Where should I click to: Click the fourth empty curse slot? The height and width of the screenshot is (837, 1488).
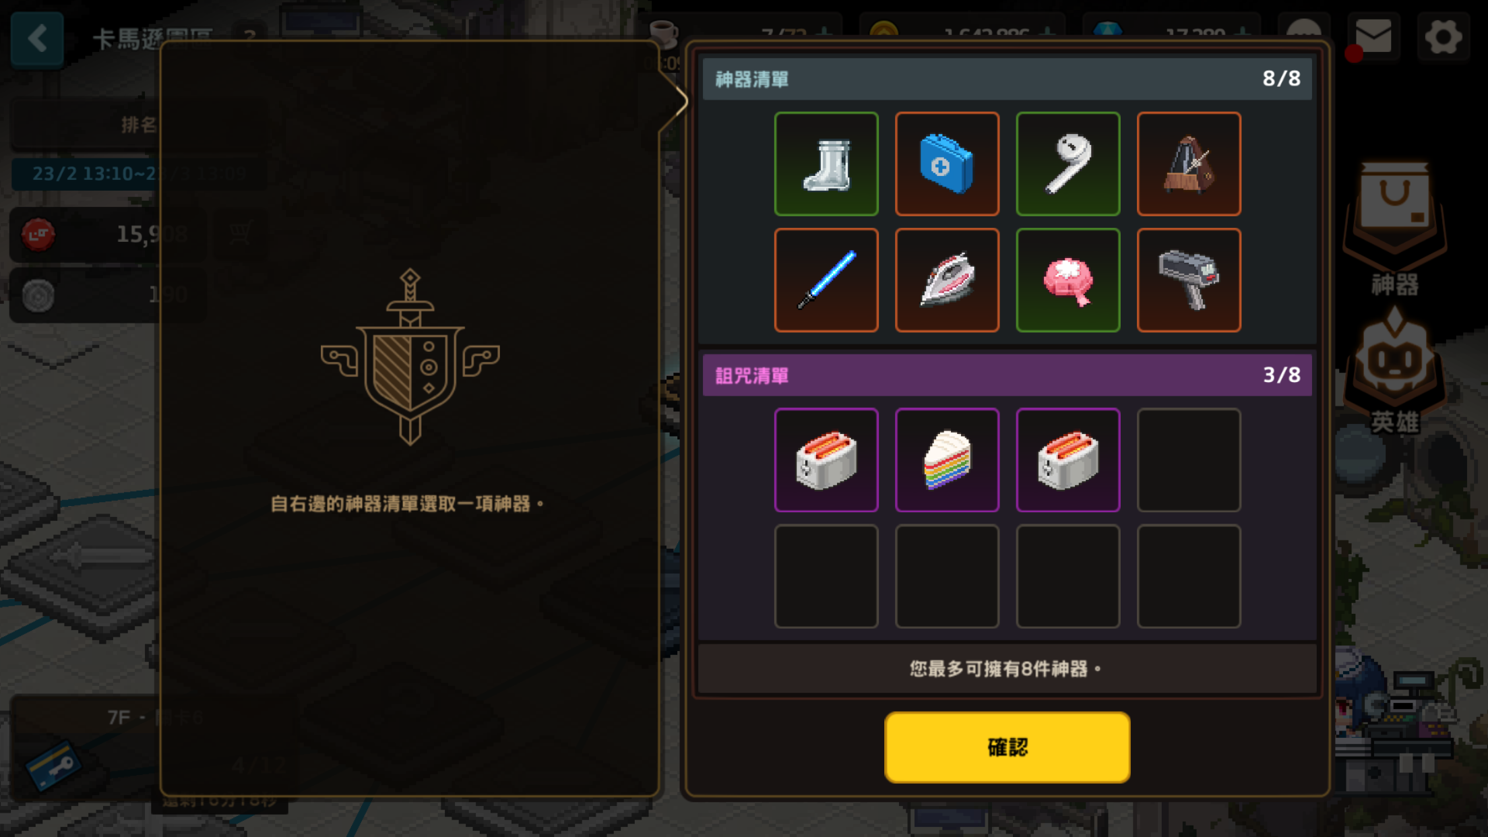point(1189,460)
